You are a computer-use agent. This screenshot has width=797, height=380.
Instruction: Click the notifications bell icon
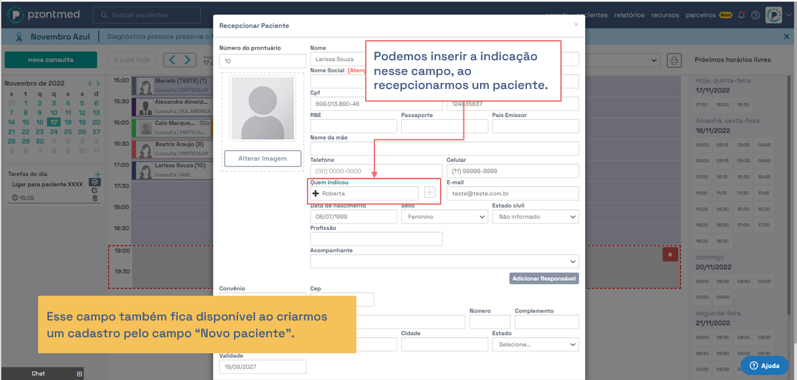point(742,15)
